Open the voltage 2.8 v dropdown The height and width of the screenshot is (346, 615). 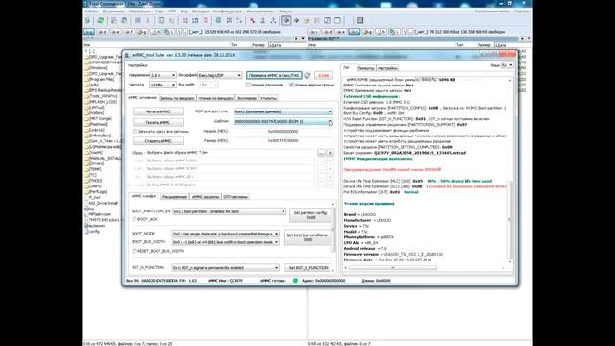pyautogui.click(x=162, y=75)
